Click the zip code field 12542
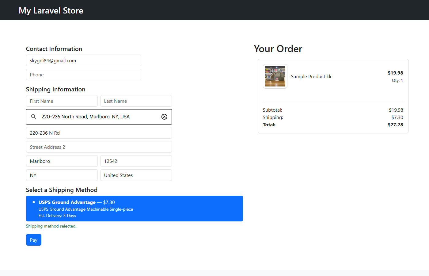429x276 pixels. click(x=136, y=161)
